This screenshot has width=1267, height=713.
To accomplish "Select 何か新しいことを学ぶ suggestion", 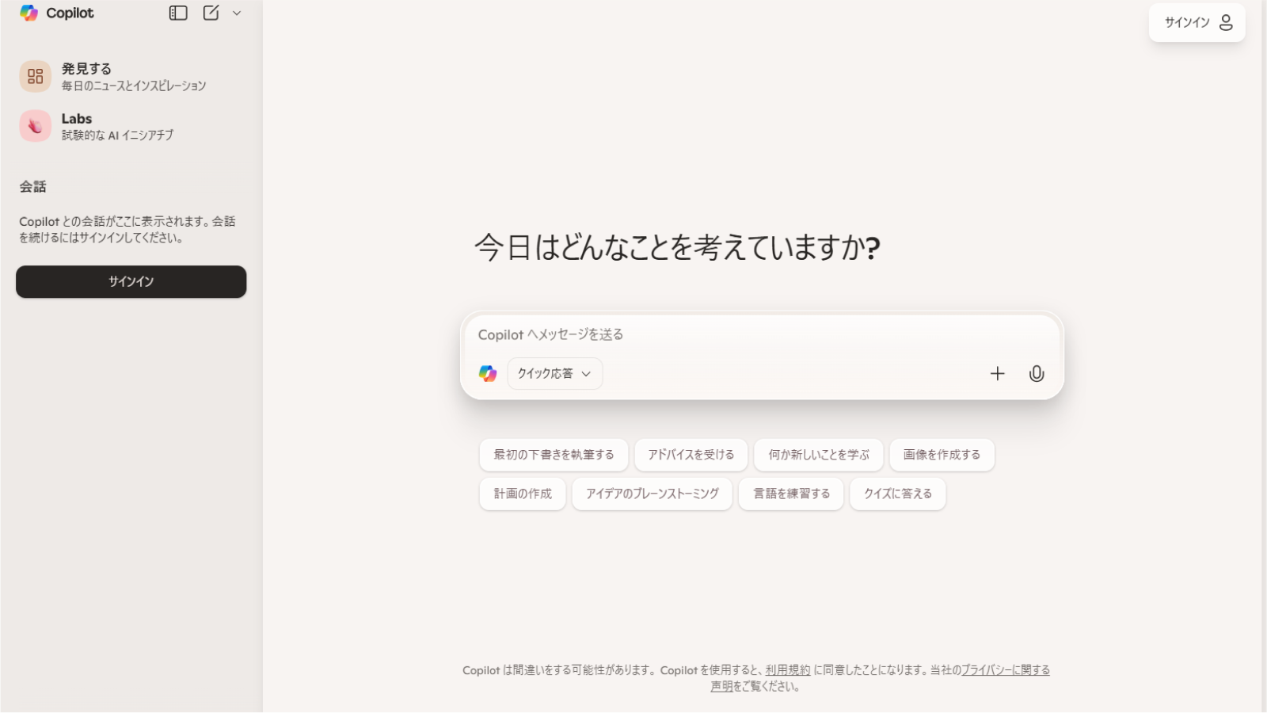I will pos(819,455).
